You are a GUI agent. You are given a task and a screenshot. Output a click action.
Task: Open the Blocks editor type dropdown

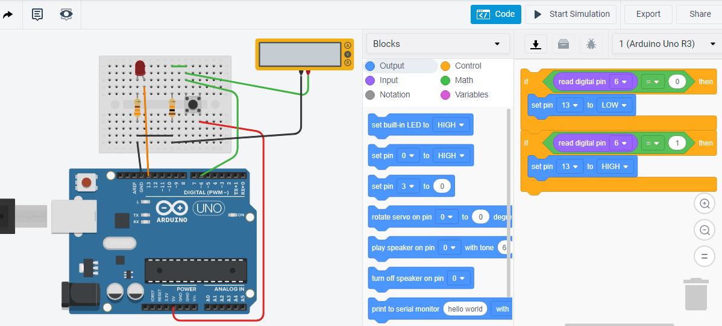pos(437,44)
